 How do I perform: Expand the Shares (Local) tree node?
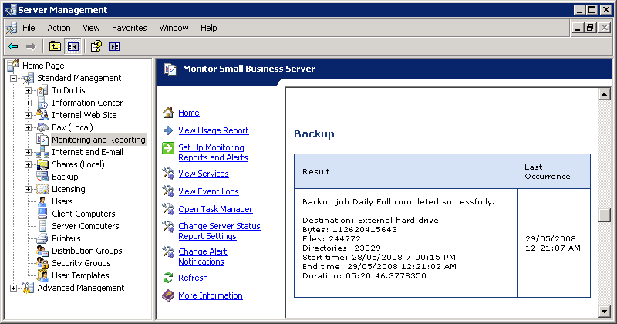[28, 164]
